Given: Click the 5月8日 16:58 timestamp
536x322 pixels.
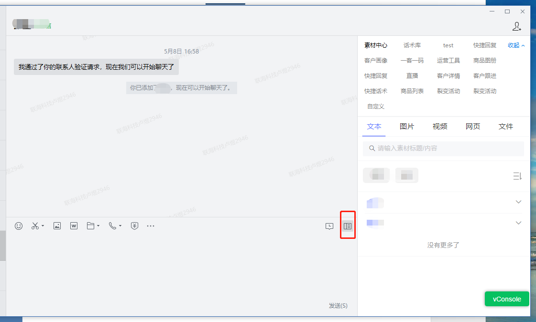Looking at the screenshot, I should (x=181, y=52).
